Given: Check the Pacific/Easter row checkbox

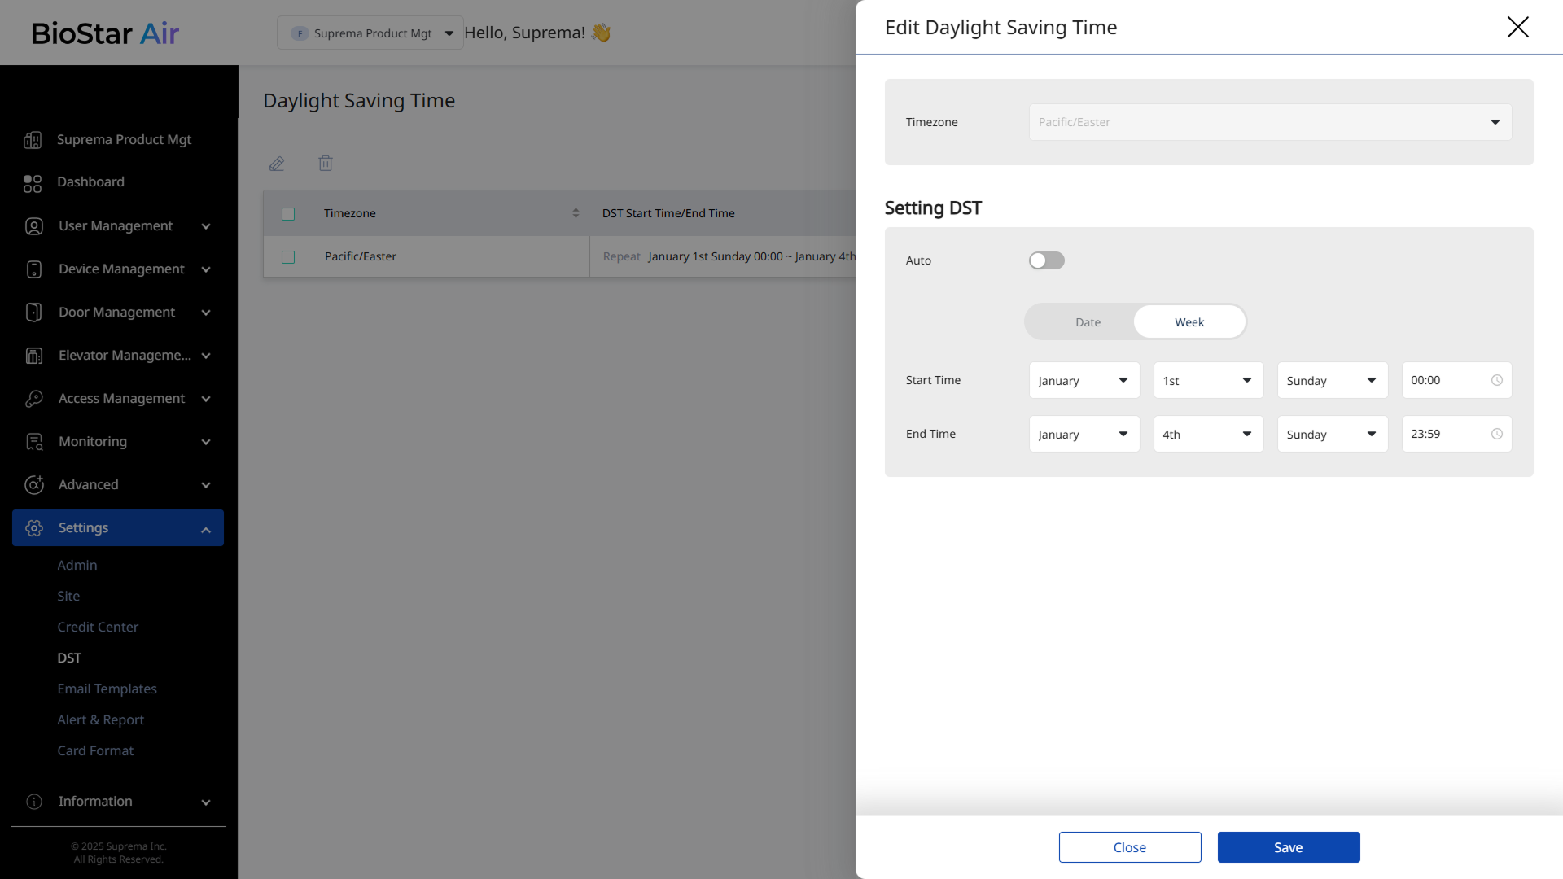Looking at the screenshot, I should pos(288,257).
